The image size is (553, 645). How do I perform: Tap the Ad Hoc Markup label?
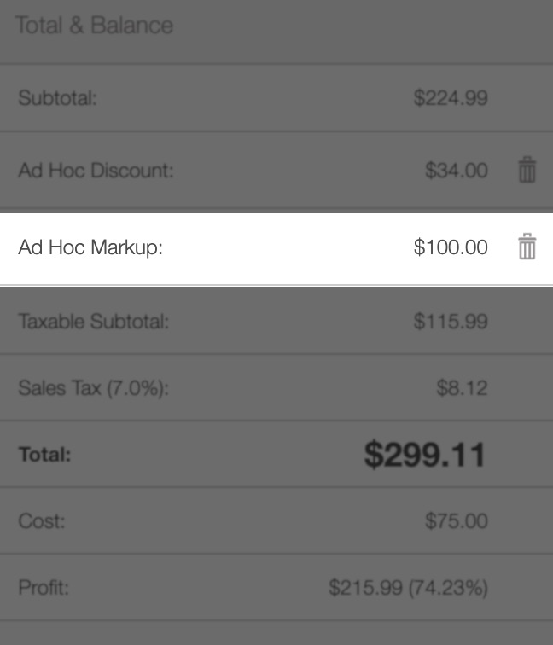coord(90,247)
